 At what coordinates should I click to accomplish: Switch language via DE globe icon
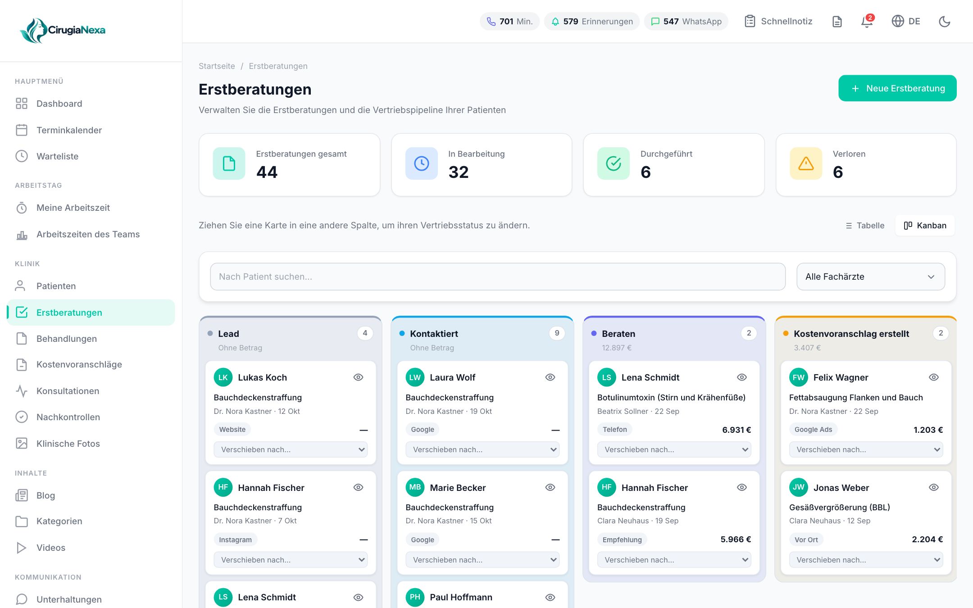click(906, 21)
